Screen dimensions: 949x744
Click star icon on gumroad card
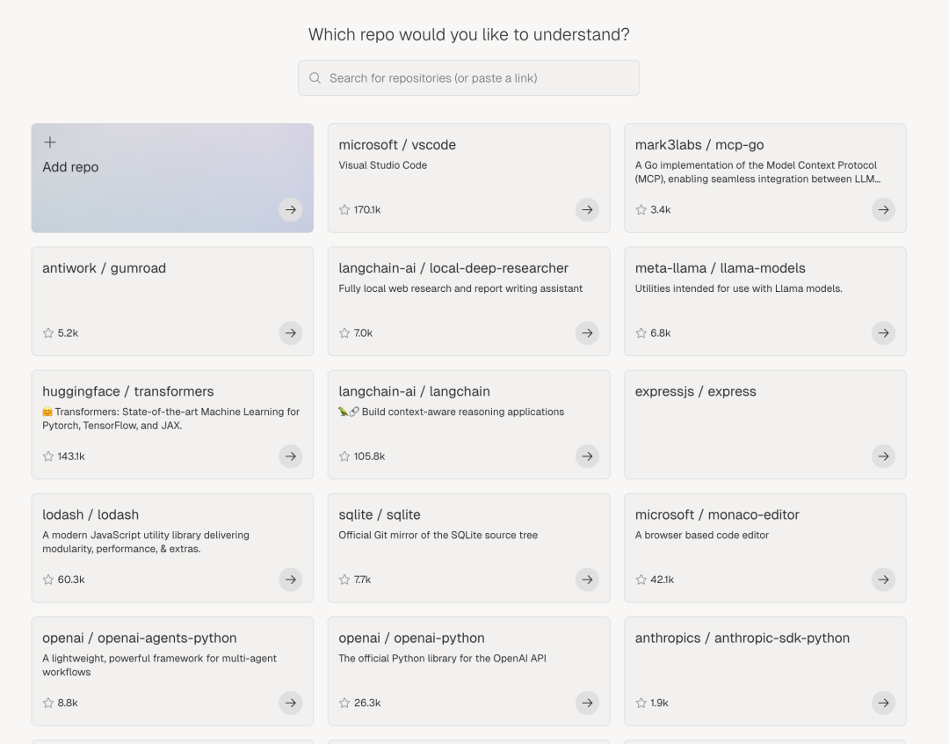point(48,332)
